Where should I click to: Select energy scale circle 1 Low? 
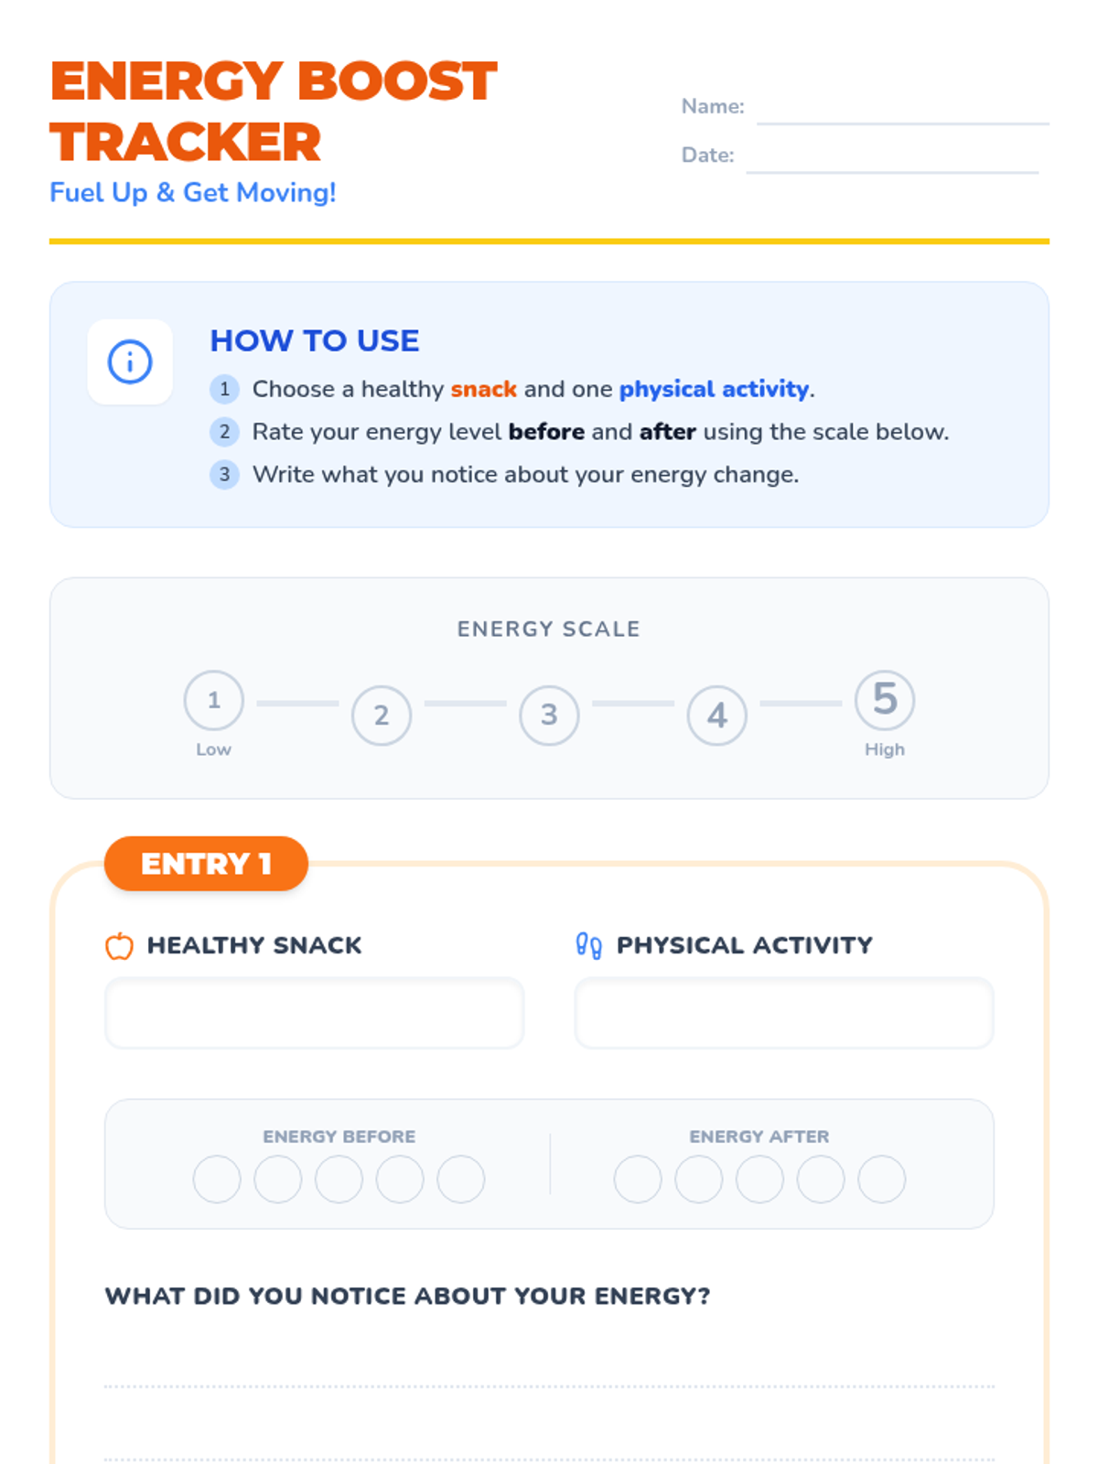[213, 700]
